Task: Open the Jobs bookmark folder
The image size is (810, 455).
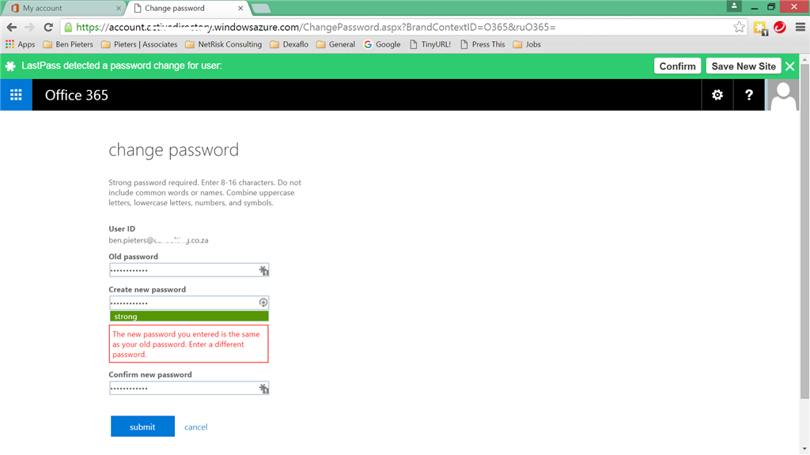Action: pos(527,44)
